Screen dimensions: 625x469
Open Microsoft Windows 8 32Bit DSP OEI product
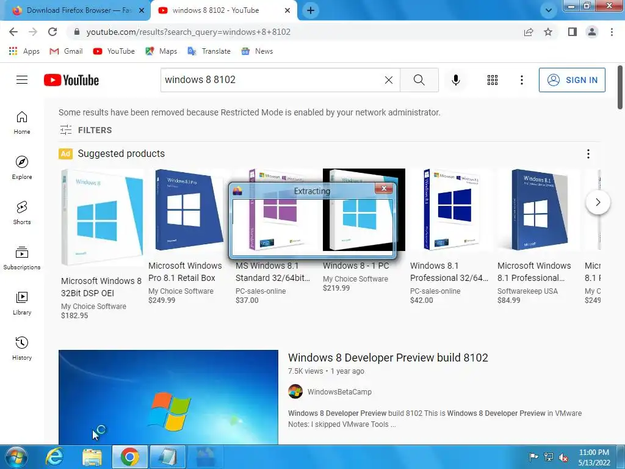click(101, 287)
